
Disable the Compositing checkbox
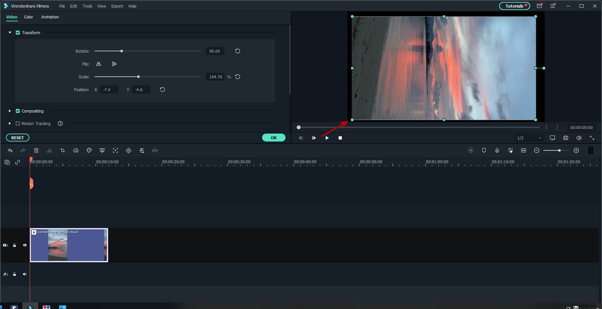click(18, 111)
